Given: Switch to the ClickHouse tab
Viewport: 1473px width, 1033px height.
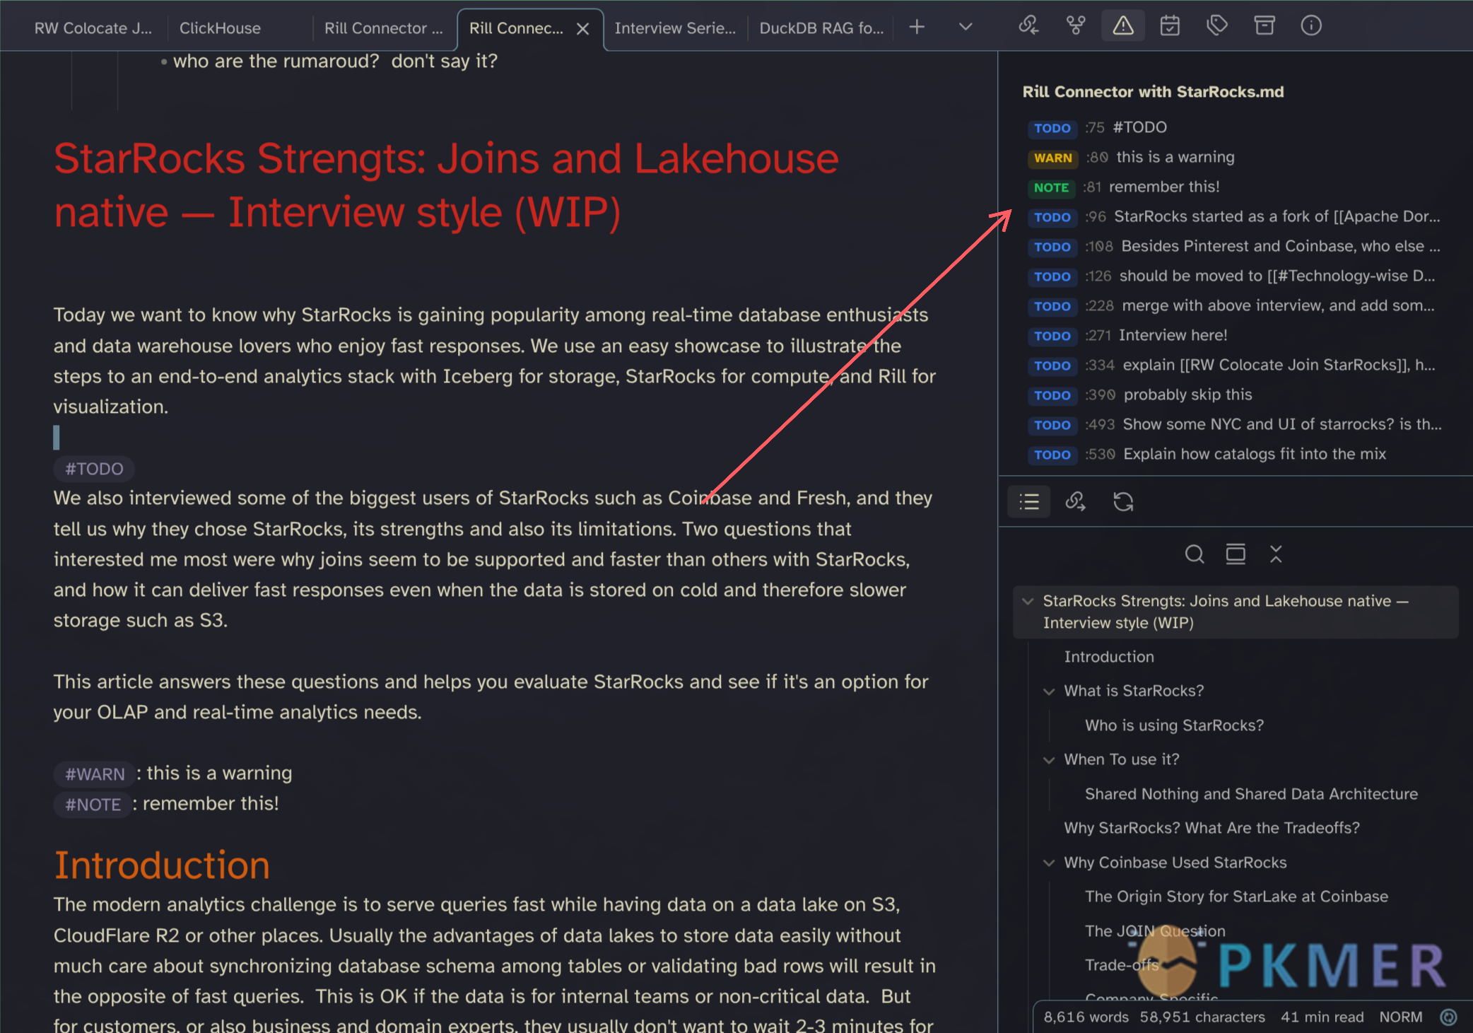Looking at the screenshot, I should point(220,28).
